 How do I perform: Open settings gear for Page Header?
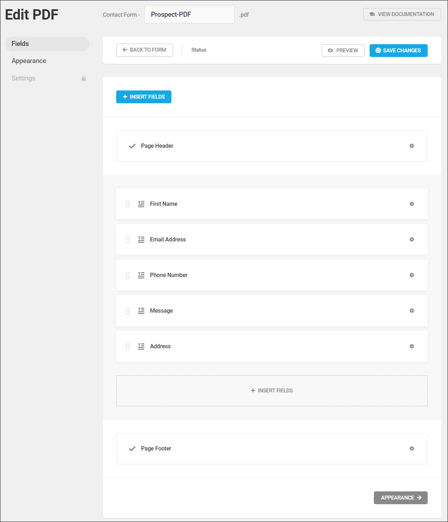point(412,146)
